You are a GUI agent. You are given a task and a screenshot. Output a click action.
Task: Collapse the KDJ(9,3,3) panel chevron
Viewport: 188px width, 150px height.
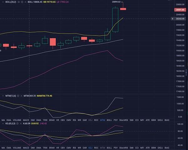[x=3, y=124]
